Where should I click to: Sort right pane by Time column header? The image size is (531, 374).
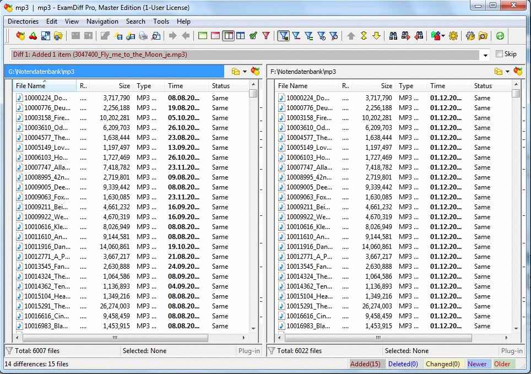[x=449, y=86]
